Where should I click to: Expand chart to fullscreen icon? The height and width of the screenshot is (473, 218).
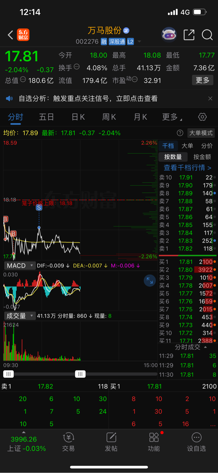click(x=150, y=281)
